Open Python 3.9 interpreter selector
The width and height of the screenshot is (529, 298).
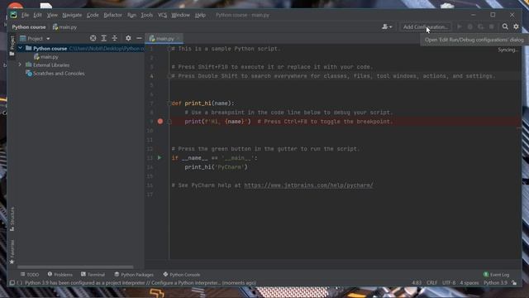(x=495, y=283)
